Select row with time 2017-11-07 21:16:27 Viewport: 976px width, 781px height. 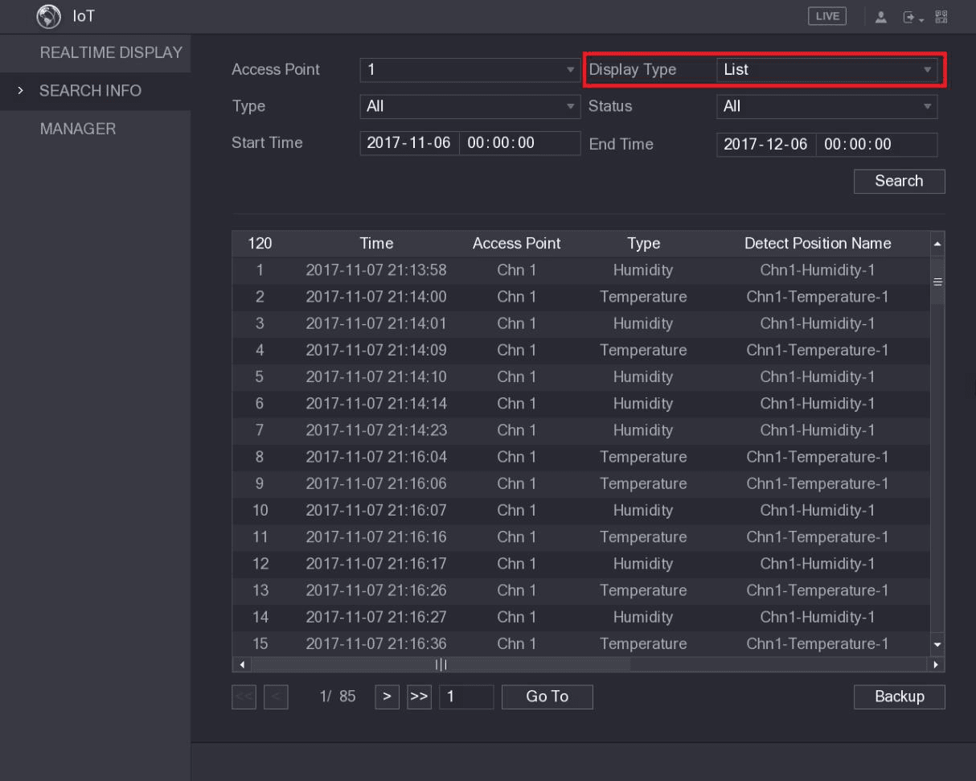tap(581, 617)
